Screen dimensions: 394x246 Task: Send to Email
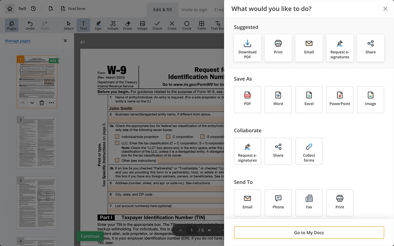(247, 203)
